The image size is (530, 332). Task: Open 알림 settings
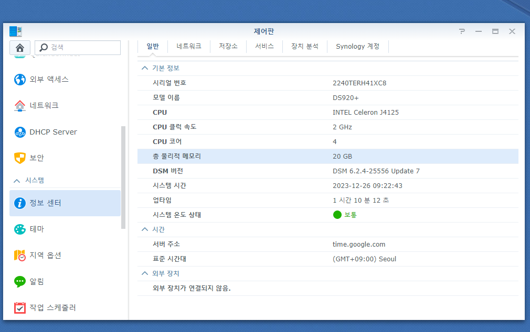click(65, 281)
